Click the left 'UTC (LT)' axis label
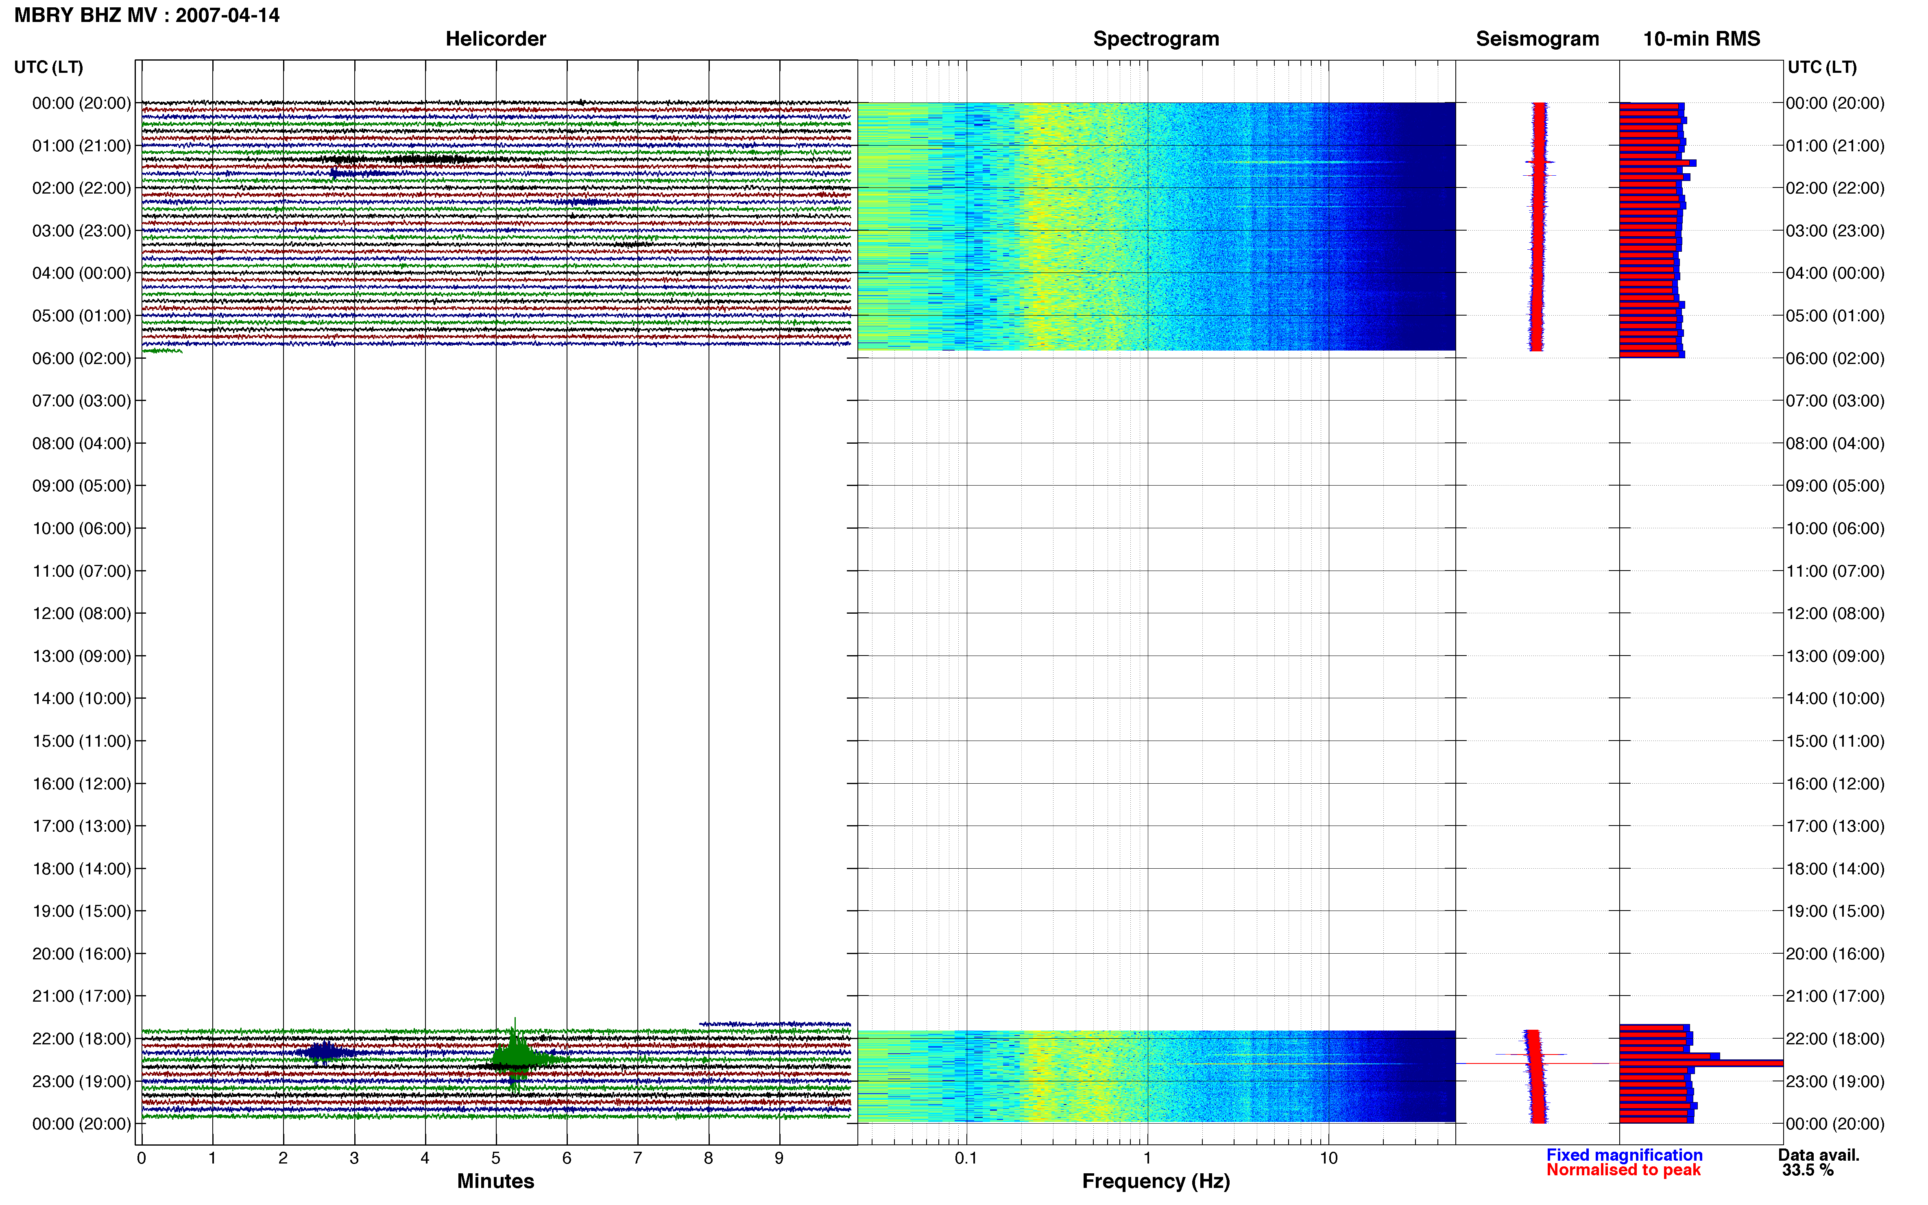This screenshot has height=1205, width=1928. pos(49,67)
